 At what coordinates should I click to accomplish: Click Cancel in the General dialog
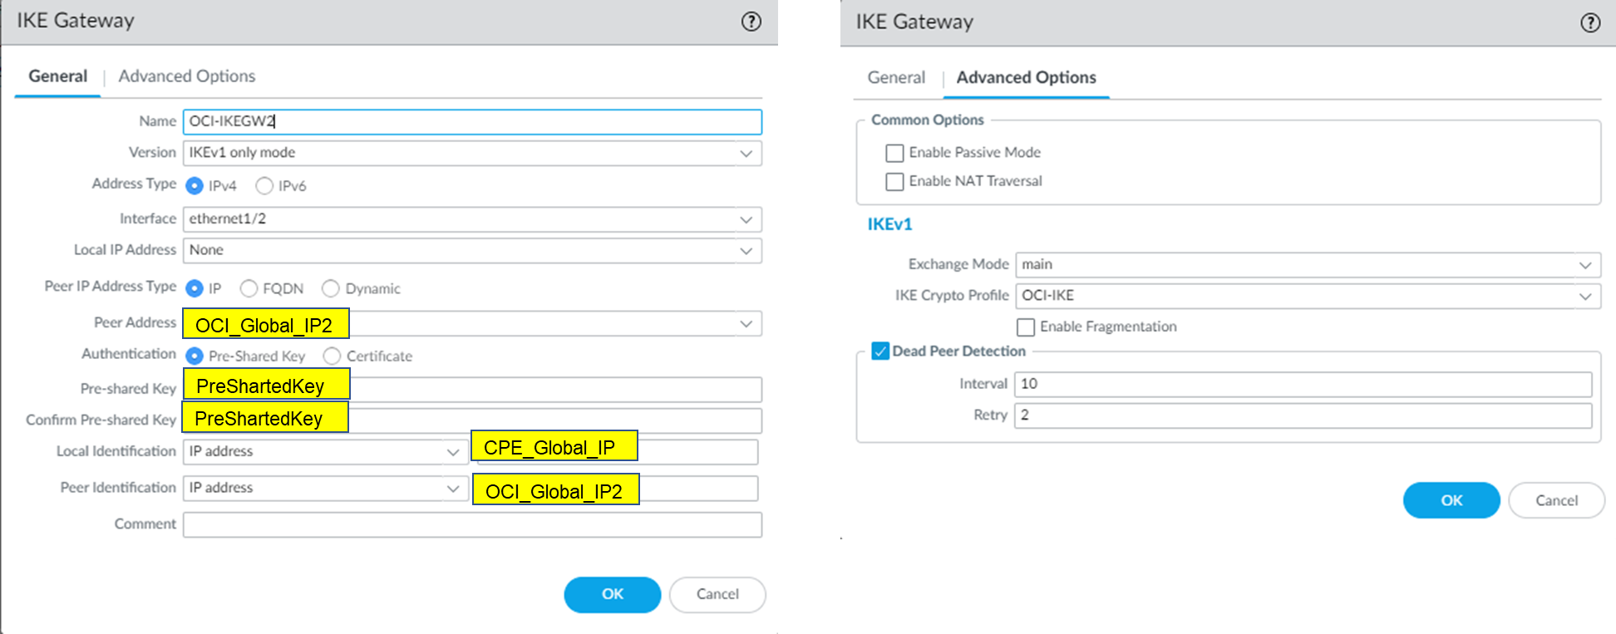pos(717,594)
